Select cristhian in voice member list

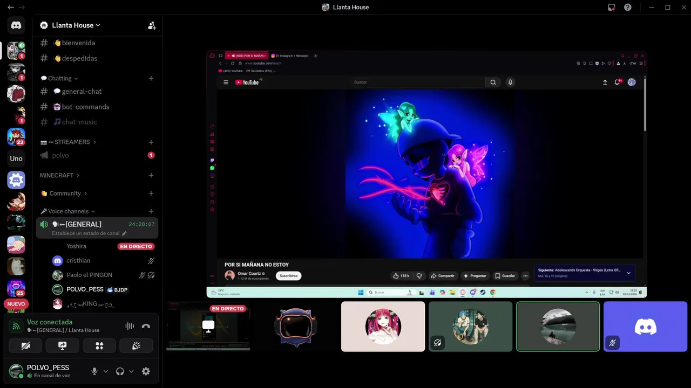point(97,261)
